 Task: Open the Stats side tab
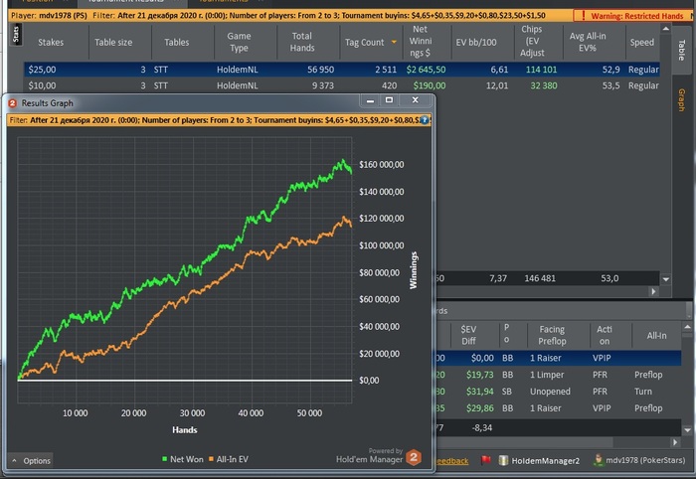click(16, 34)
